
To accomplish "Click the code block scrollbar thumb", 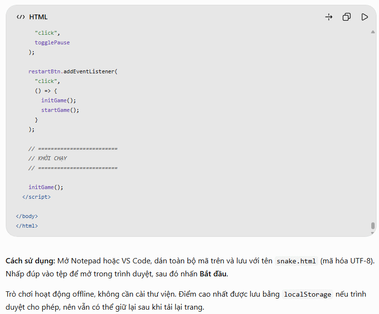I will [373, 225].
